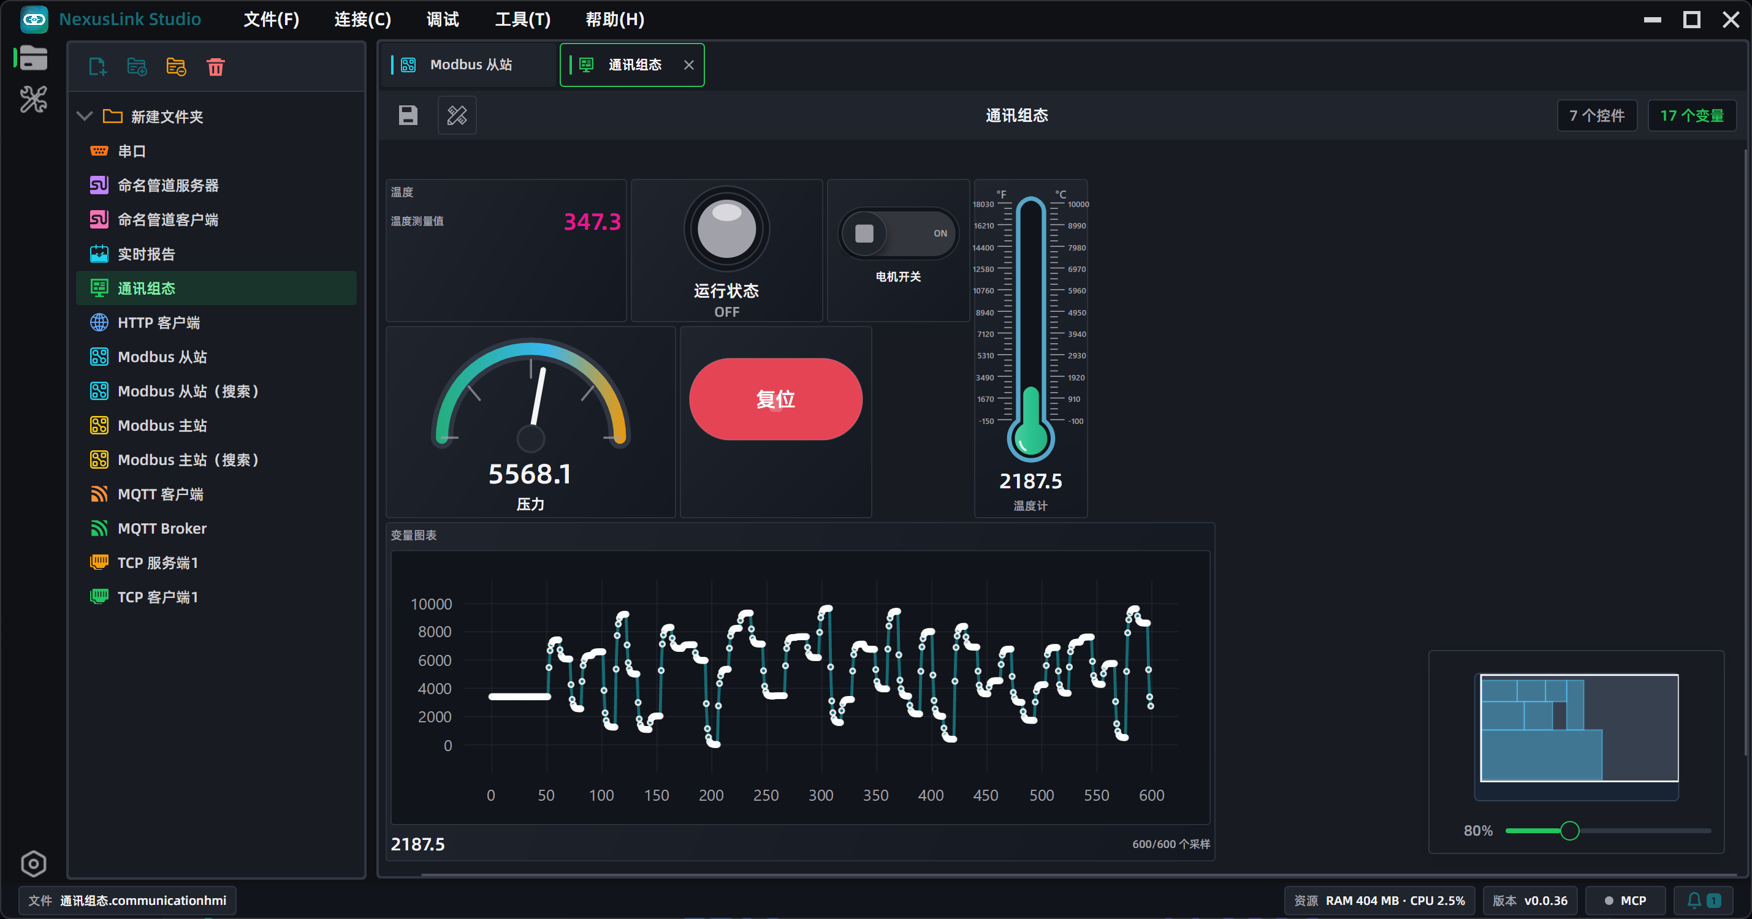Click the thermometer 温度计 widget
This screenshot has height=919, width=1752.
[x=1030, y=348]
